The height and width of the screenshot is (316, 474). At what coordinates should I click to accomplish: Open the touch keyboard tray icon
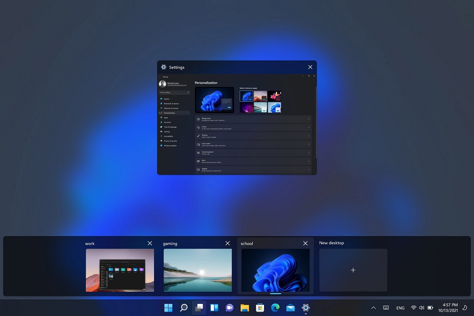(386, 308)
